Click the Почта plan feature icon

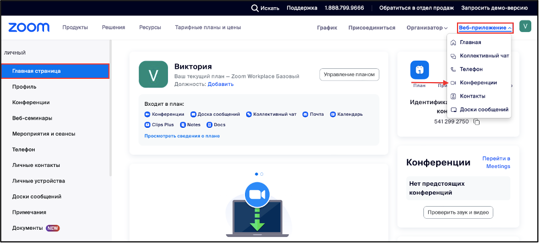tap(305, 114)
